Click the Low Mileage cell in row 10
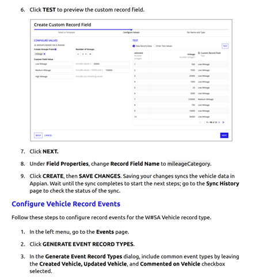The height and width of the screenshot is (277, 267). [x=204, y=117]
